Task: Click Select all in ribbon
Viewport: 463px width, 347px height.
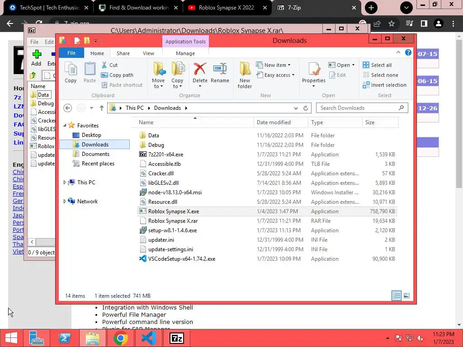Action: tap(378, 65)
